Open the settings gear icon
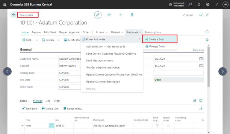 (x=208, y=4)
